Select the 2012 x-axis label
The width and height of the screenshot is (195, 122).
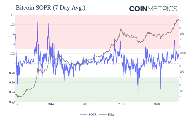15,104
